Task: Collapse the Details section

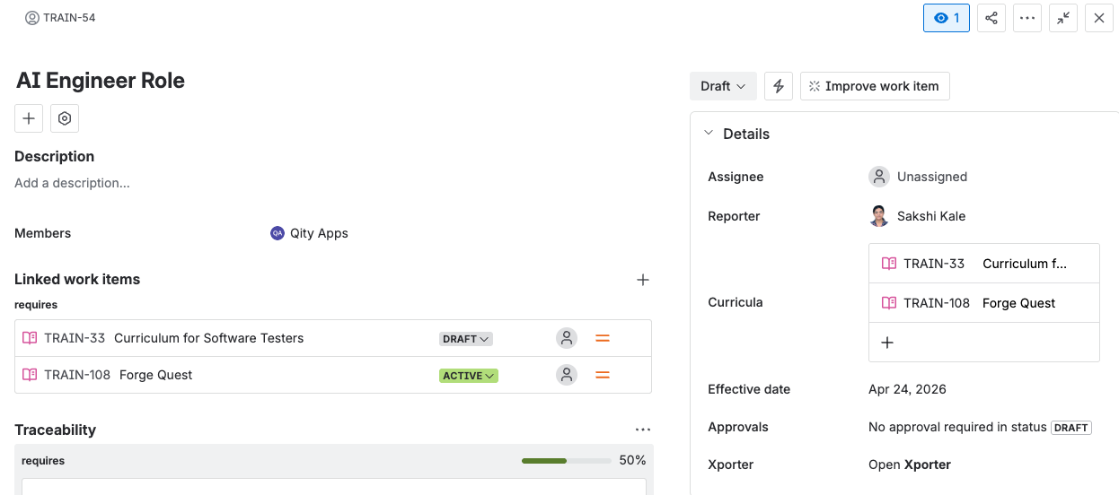Action: (x=709, y=133)
